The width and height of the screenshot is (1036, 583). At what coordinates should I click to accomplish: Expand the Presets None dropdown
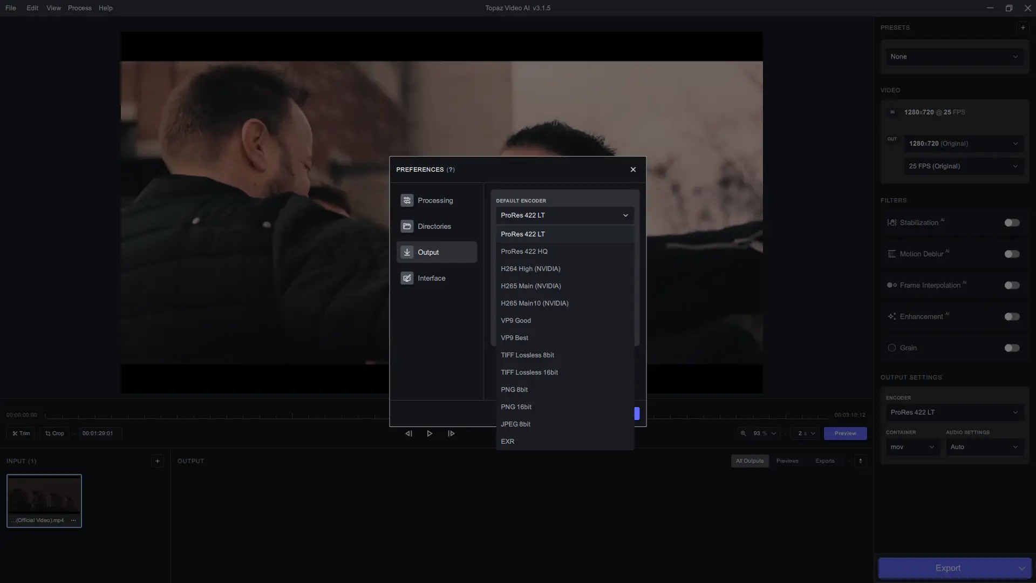pyautogui.click(x=953, y=57)
